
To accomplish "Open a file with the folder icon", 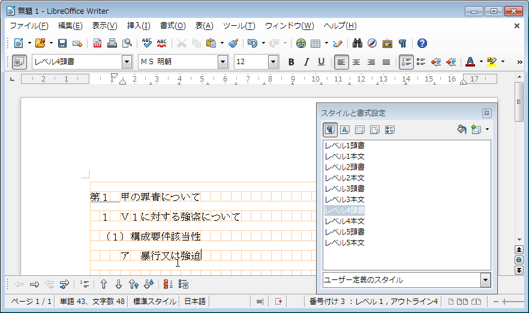I will pyautogui.click(x=40, y=43).
